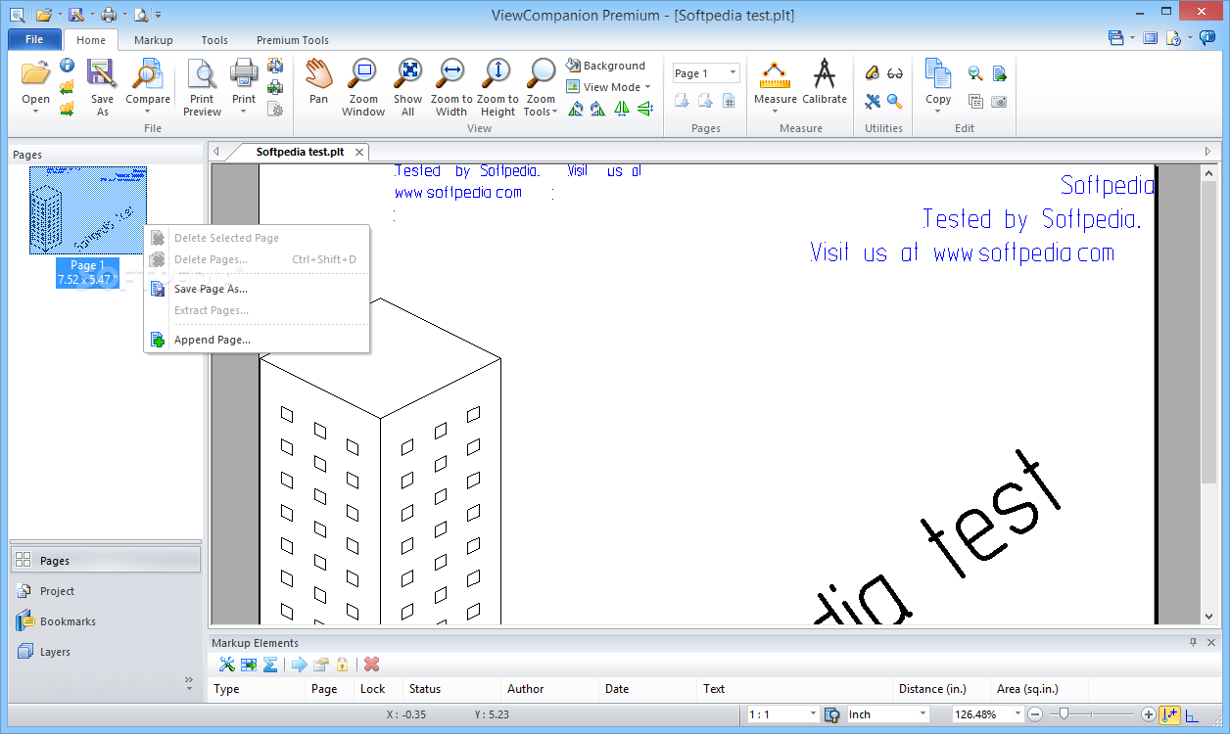Screen dimensions: 1230x734
Task: Toggle the axis icon at status bar end
Action: click(1192, 715)
